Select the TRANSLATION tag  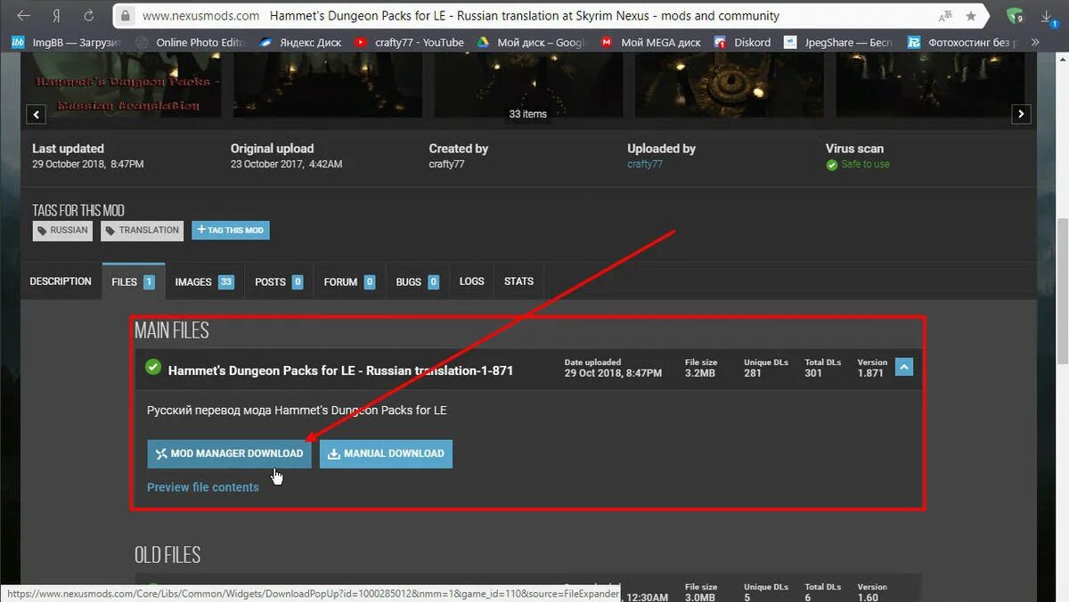[x=142, y=231]
